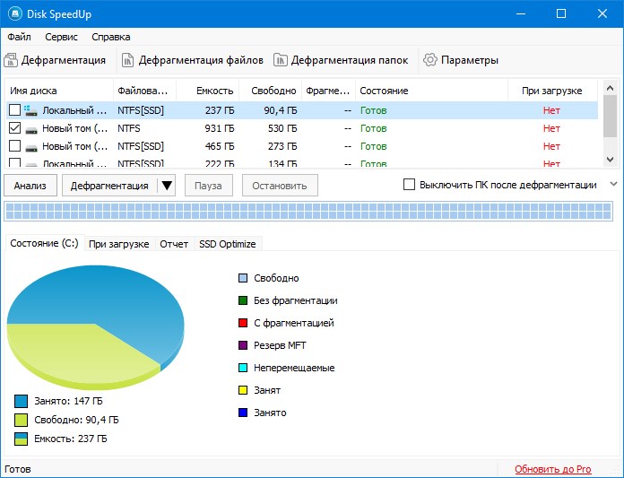
Task: Open the SSD Optimize tab
Action: pyautogui.click(x=228, y=244)
